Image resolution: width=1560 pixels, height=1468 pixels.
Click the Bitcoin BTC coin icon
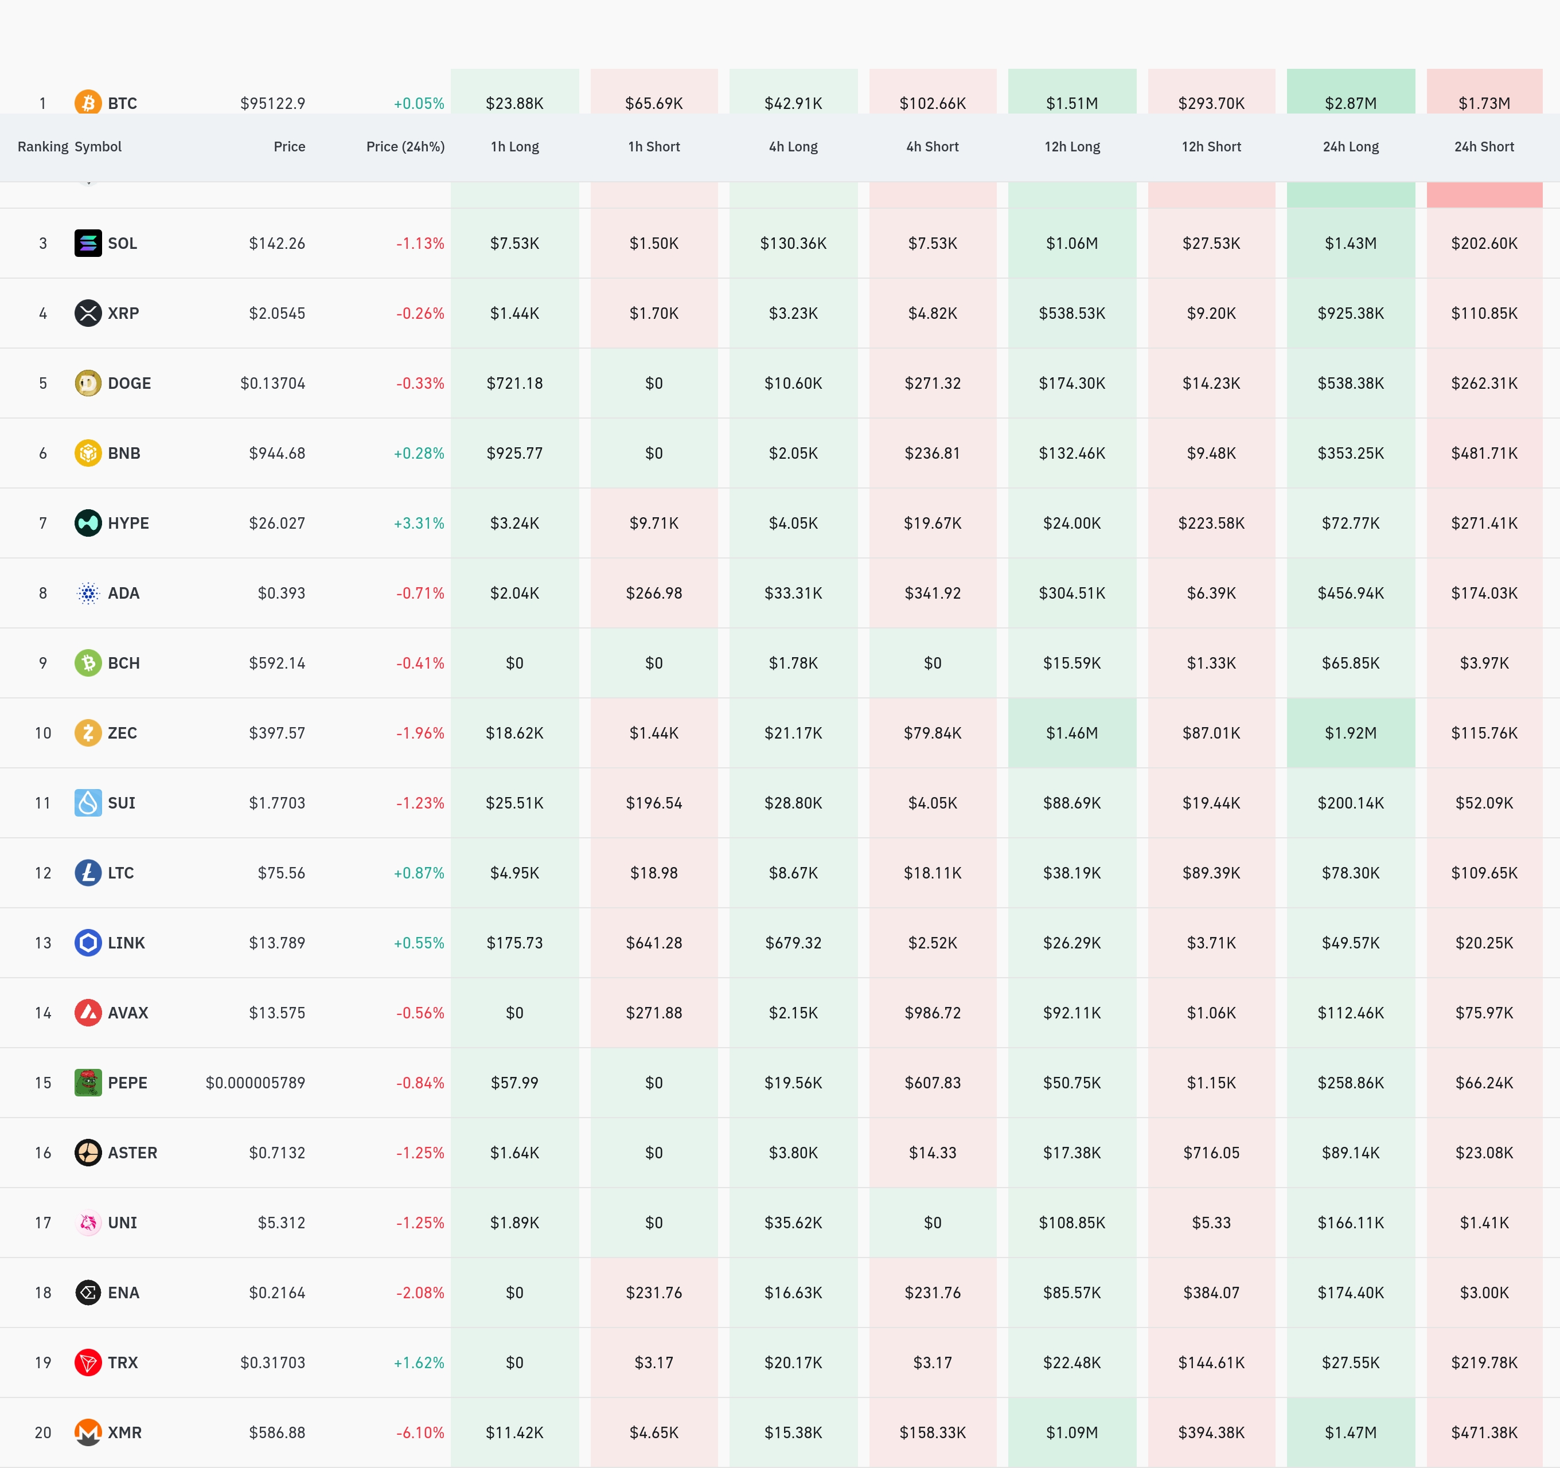(x=88, y=101)
